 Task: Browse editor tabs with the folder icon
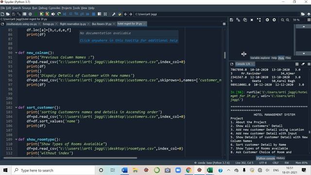(x=2, y=24)
